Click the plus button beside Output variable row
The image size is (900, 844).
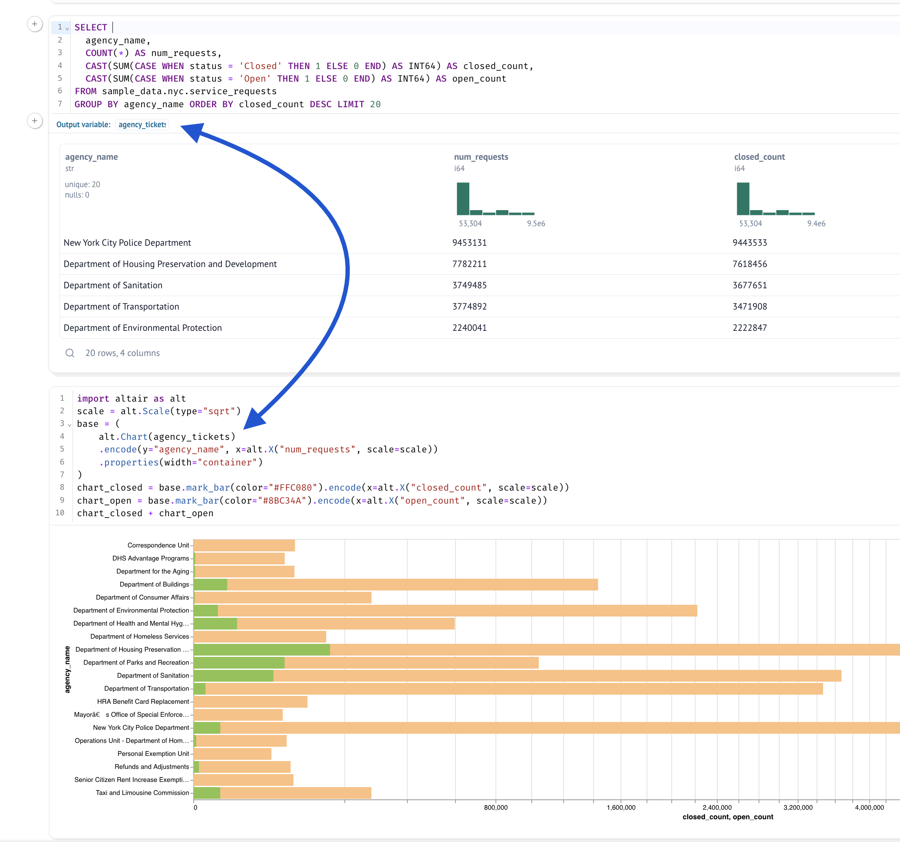pyautogui.click(x=35, y=121)
